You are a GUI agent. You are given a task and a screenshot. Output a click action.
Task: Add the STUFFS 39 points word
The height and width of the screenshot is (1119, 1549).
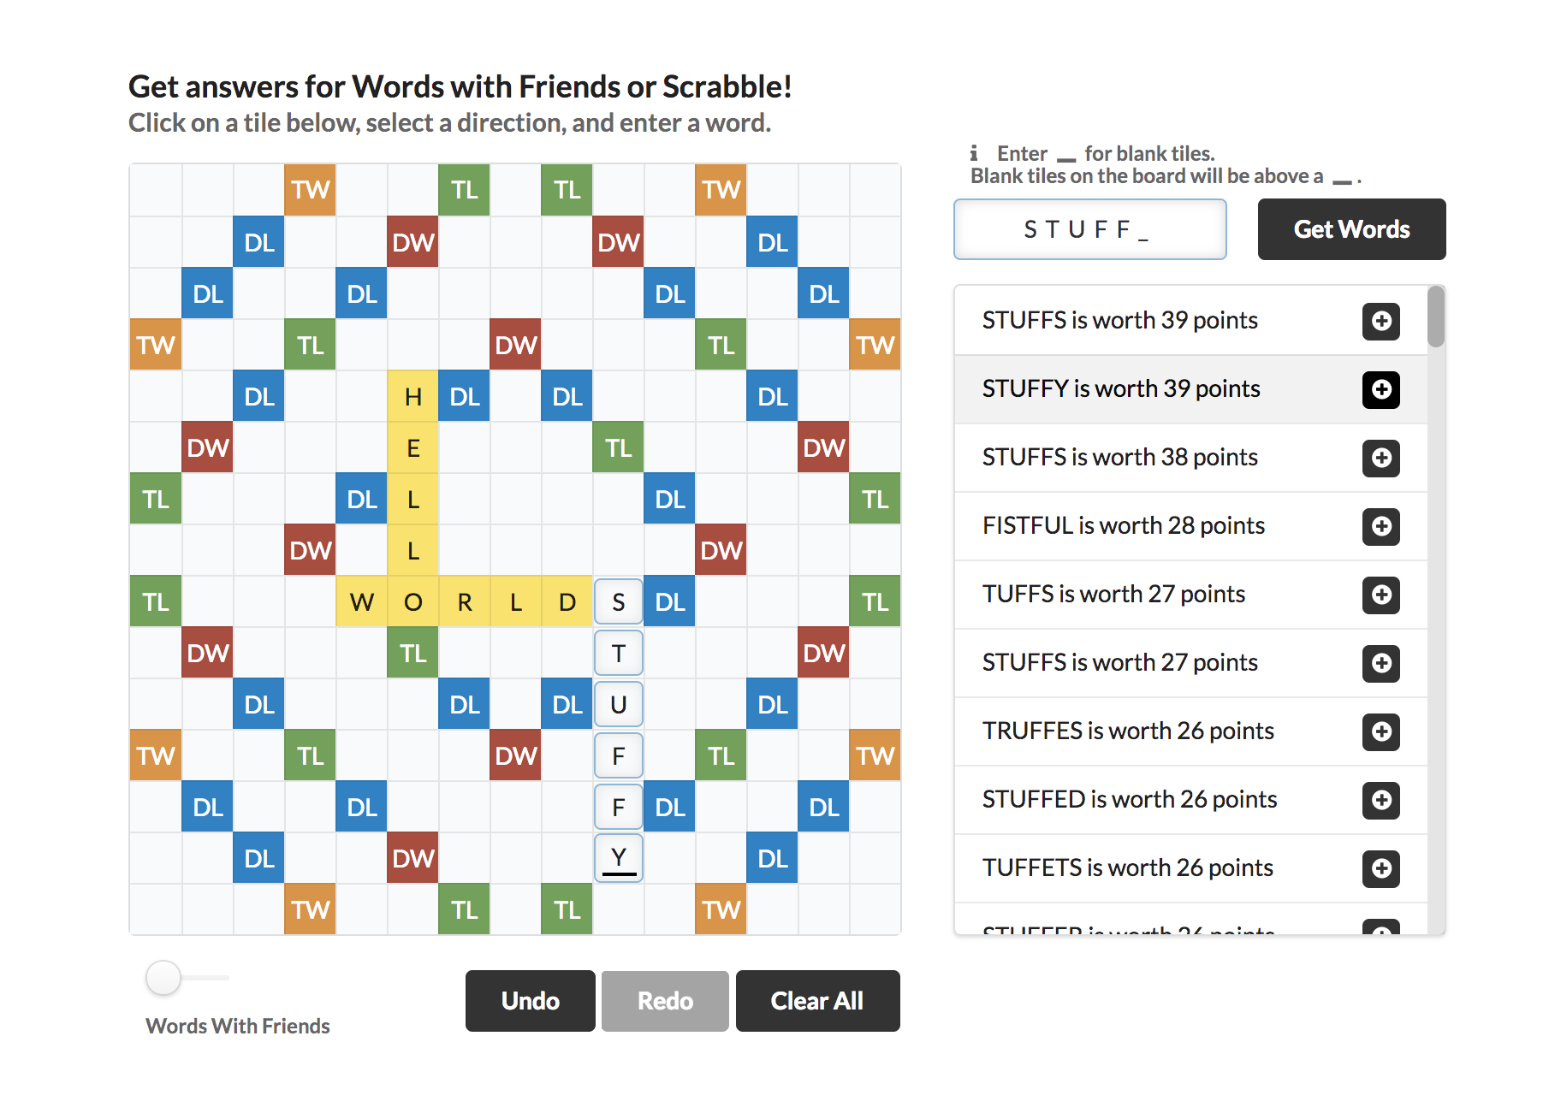click(1380, 321)
